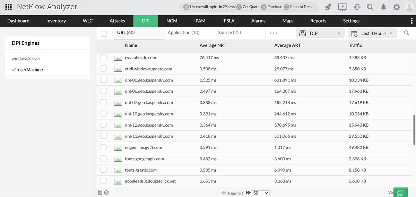This screenshot has width=416, height=197.
Task: Open the apps grid launcher icon
Action: (x=9, y=7)
